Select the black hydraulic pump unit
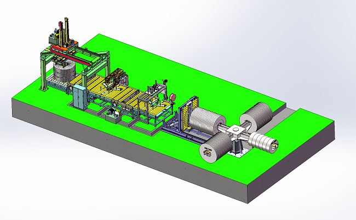 click(x=113, y=113)
